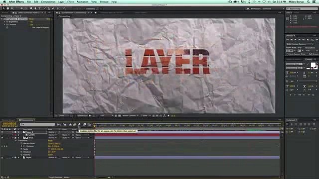Click Reset link beside Transform
The height and width of the screenshot is (179, 319).
click(50, 140)
